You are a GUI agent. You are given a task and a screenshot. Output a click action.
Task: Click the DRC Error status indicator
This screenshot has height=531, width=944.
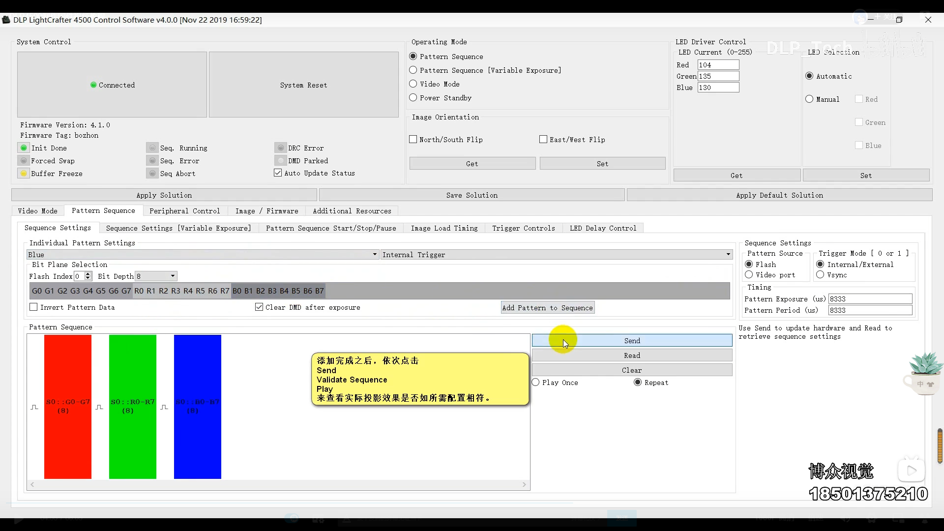(x=281, y=148)
